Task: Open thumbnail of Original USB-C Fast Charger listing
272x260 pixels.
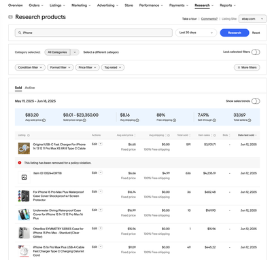Action: click(24, 149)
